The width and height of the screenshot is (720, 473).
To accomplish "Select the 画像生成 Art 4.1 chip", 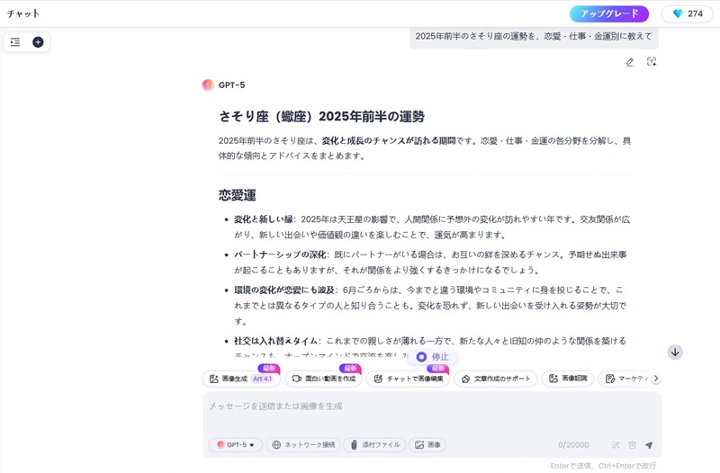I will [240, 379].
